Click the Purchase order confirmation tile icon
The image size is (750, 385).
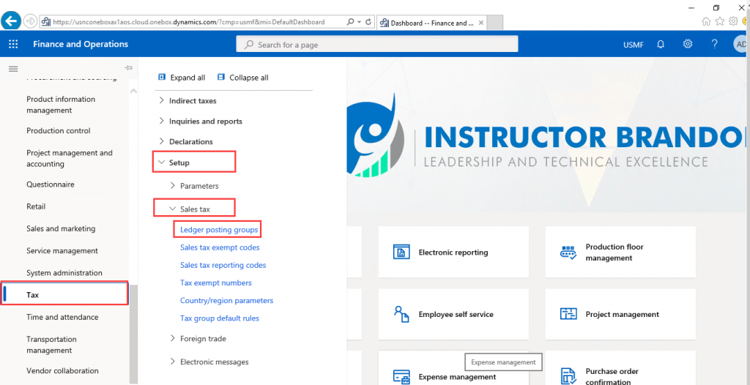point(568,377)
